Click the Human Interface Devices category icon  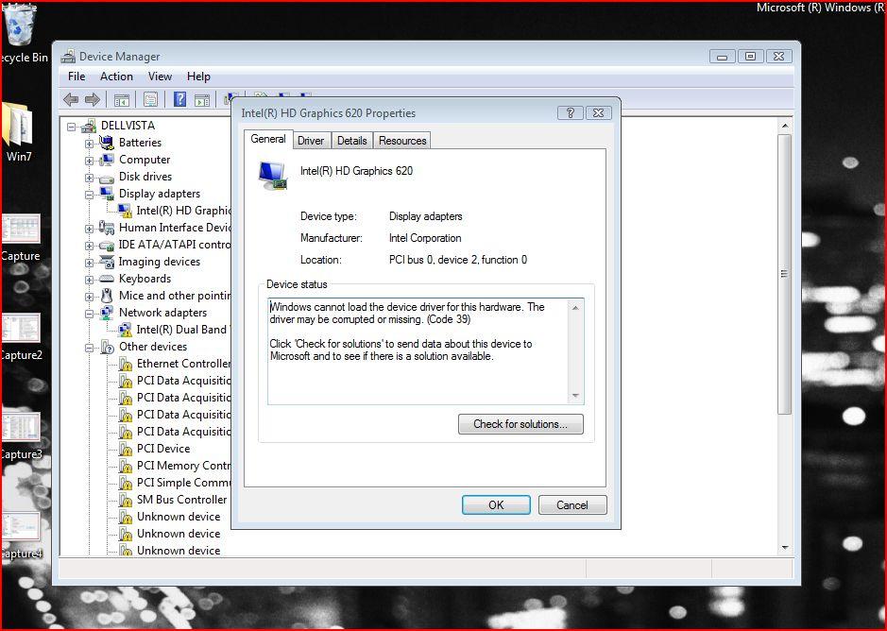107,228
